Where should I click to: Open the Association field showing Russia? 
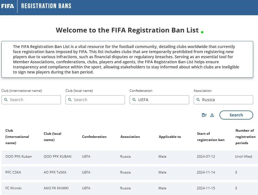(x=223, y=100)
